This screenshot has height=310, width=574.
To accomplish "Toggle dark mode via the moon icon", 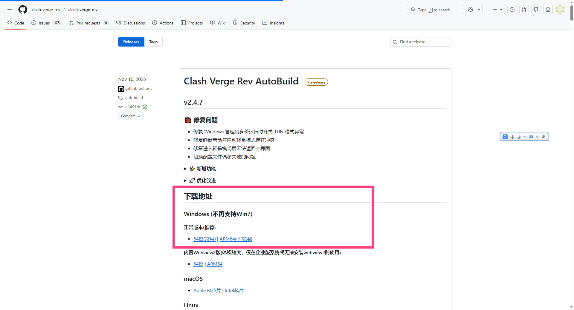I will tap(519, 137).
